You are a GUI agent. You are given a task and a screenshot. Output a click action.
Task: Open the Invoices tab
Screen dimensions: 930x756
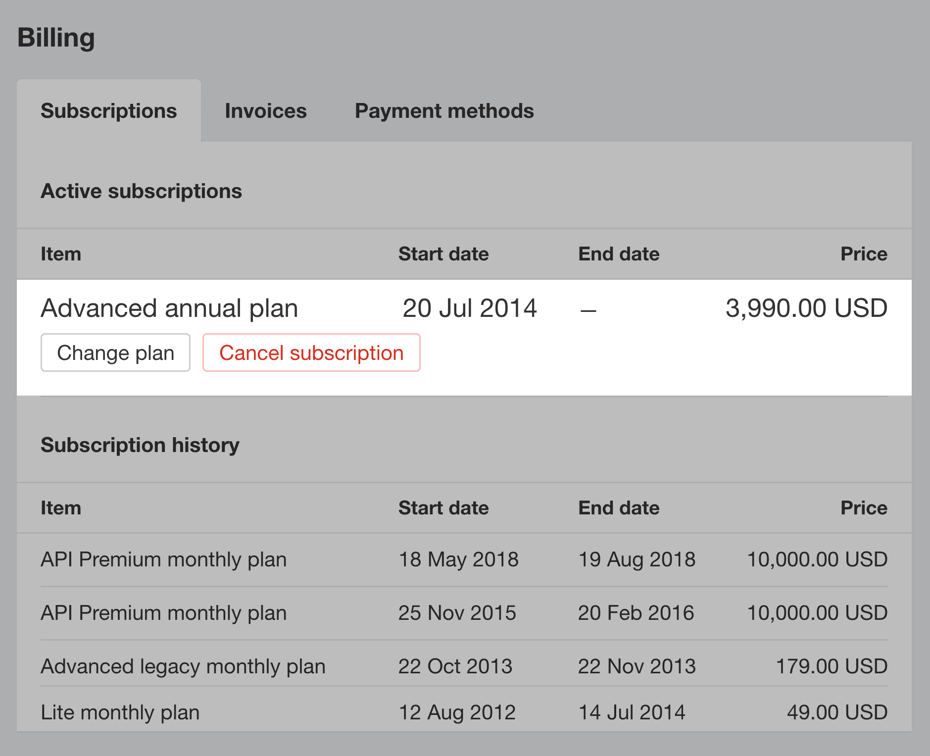pyautogui.click(x=266, y=111)
